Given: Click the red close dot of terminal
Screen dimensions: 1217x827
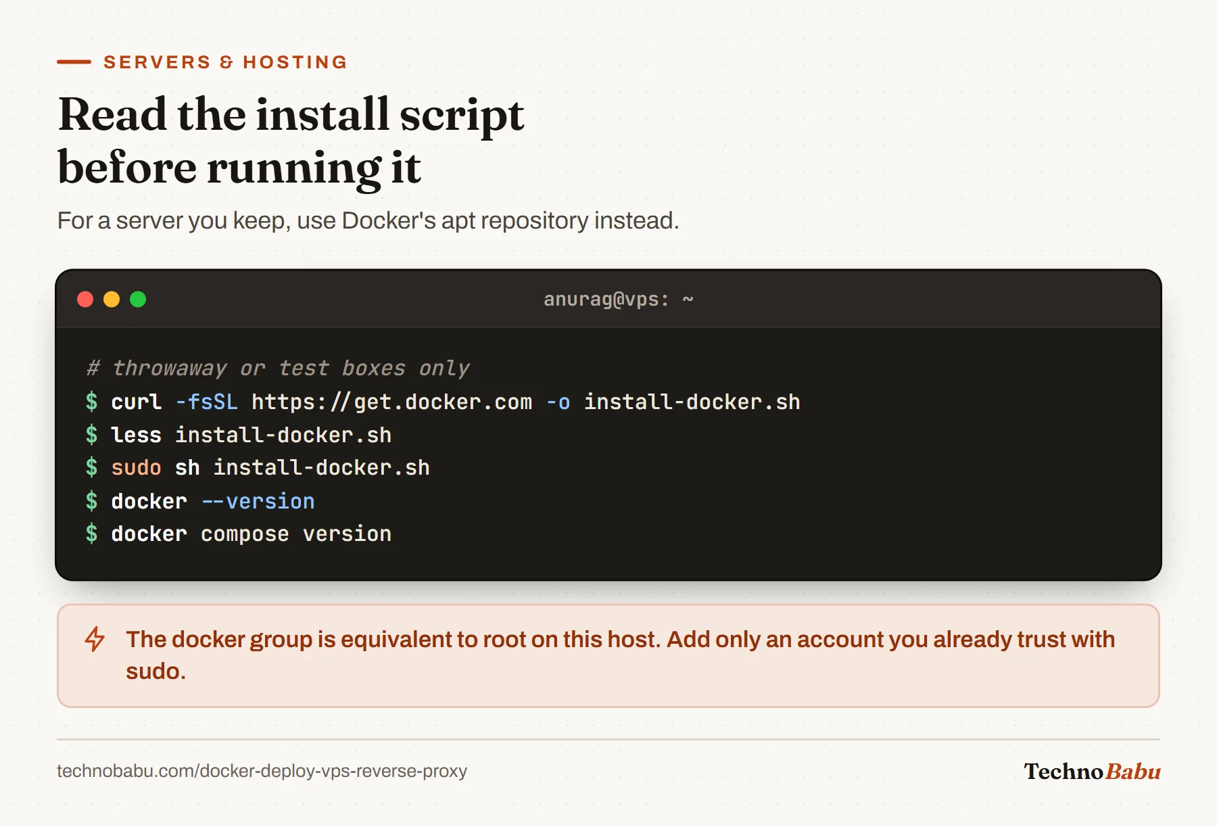Looking at the screenshot, I should (85, 300).
